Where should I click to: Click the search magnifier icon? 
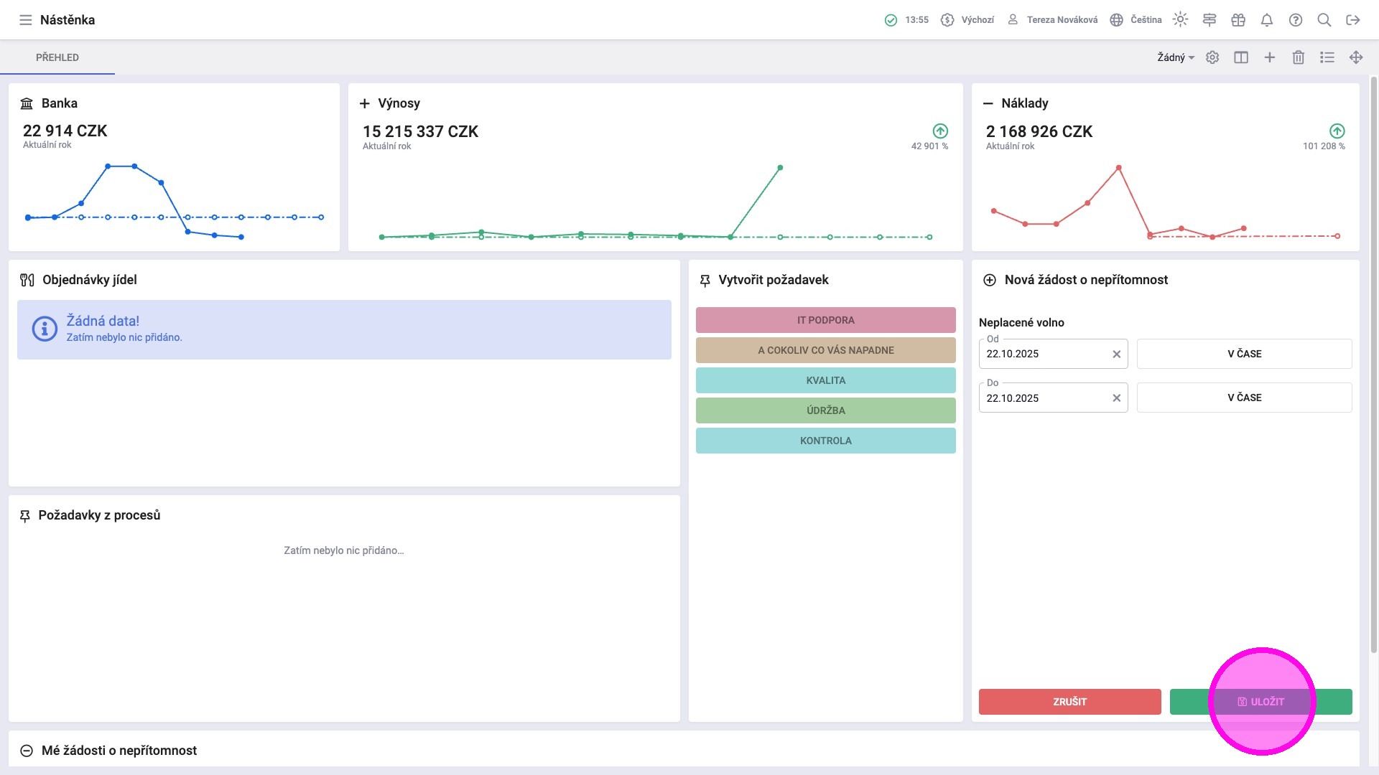pyautogui.click(x=1324, y=20)
